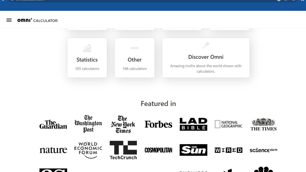306x172 pixels.
Task: Click the "Featured in" heading
Action: pyautogui.click(x=158, y=103)
